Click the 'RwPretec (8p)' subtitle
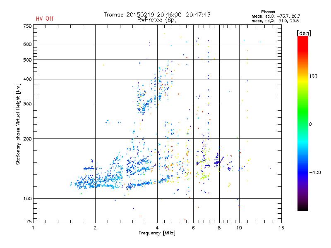Screen dimensions: 331x248 (x=157, y=20)
